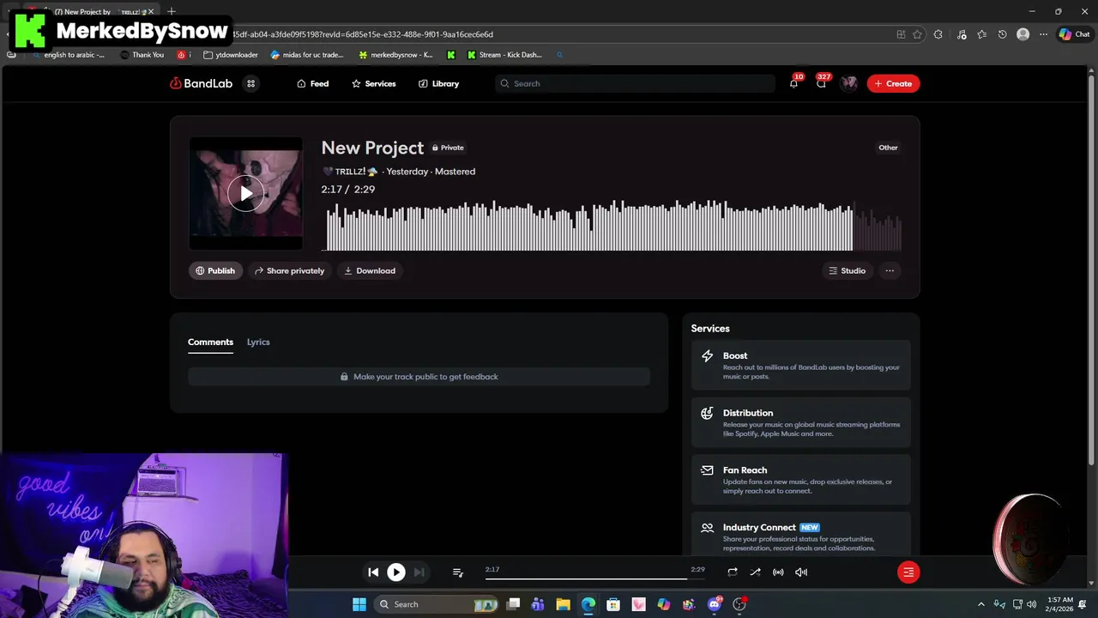The height and width of the screenshot is (618, 1098).
Task: Open the Services menu item
Action: click(x=374, y=83)
